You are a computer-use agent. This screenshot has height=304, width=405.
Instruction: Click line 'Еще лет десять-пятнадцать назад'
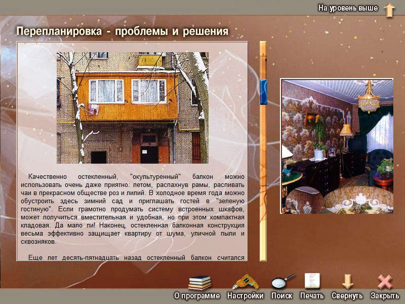pyautogui.click(x=136, y=258)
